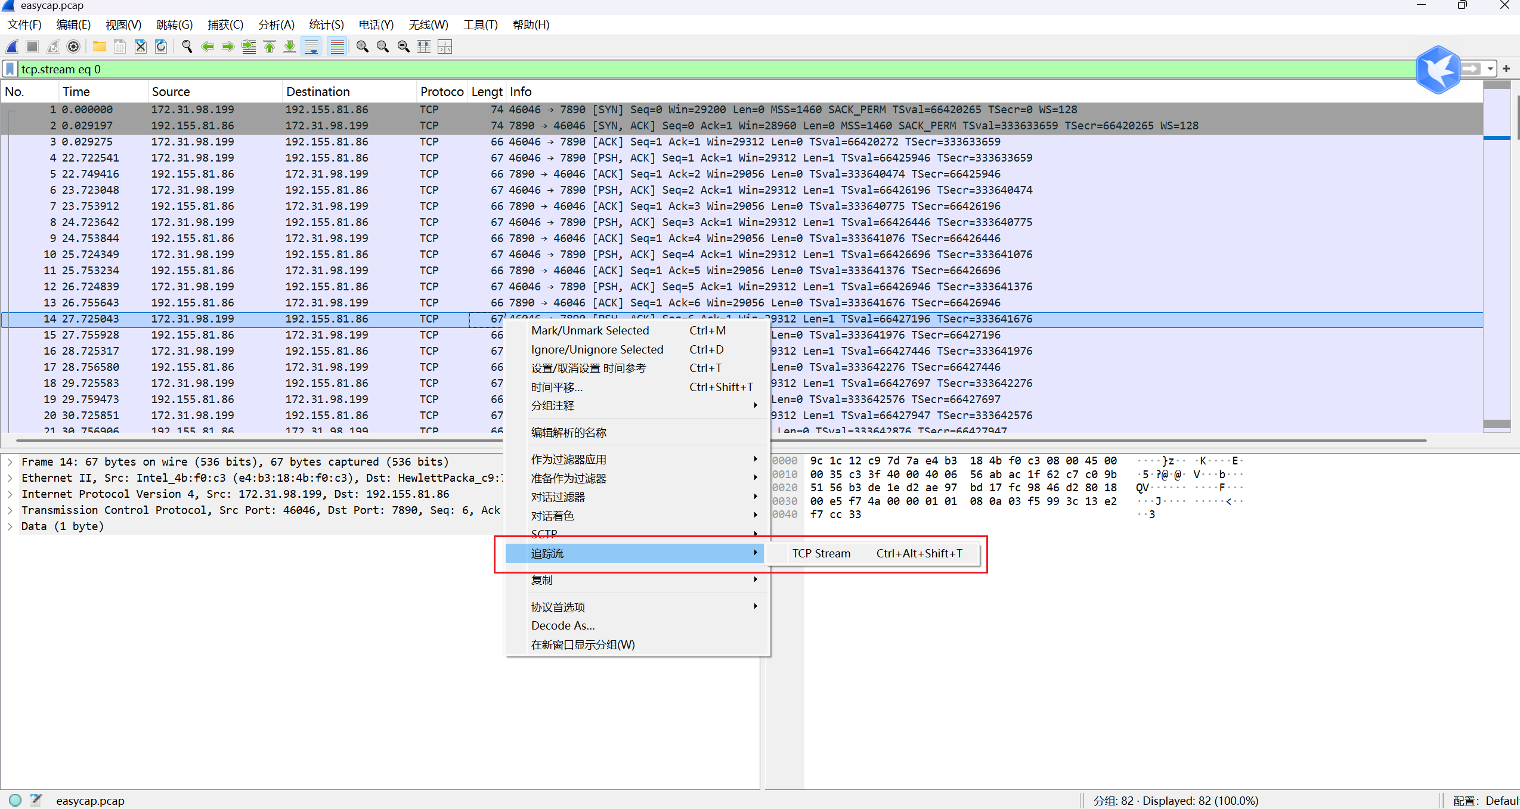The height and width of the screenshot is (809, 1520).
Task: Choose Decode As... from context menu
Action: tap(562, 625)
